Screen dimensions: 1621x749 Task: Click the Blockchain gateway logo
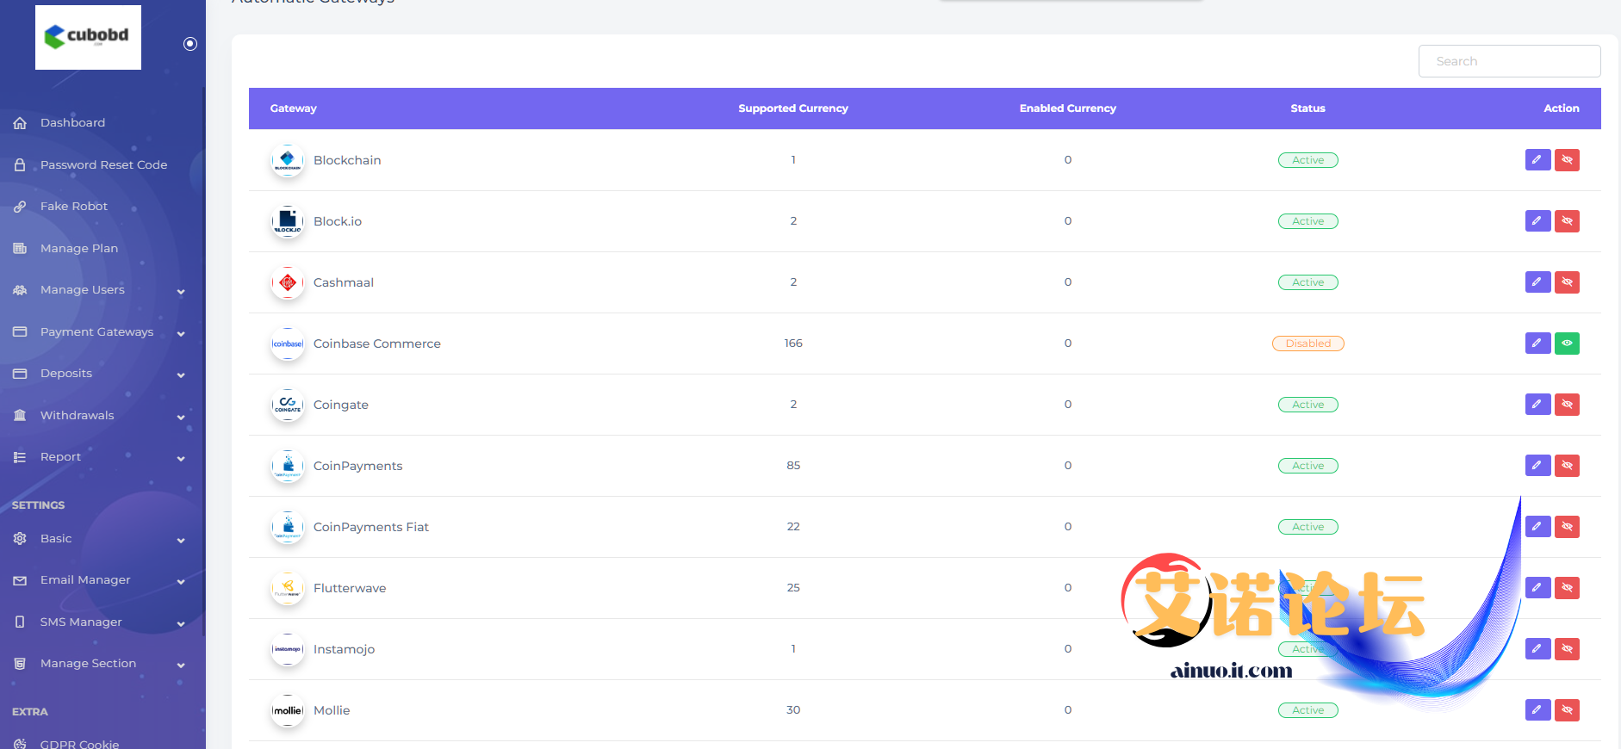pyautogui.click(x=288, y=160)
